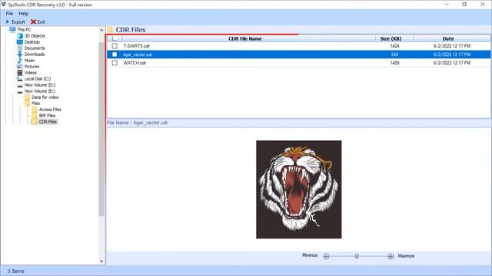Sort by the CDR File Name column header
492x276 pixels.
click(245, 38)
